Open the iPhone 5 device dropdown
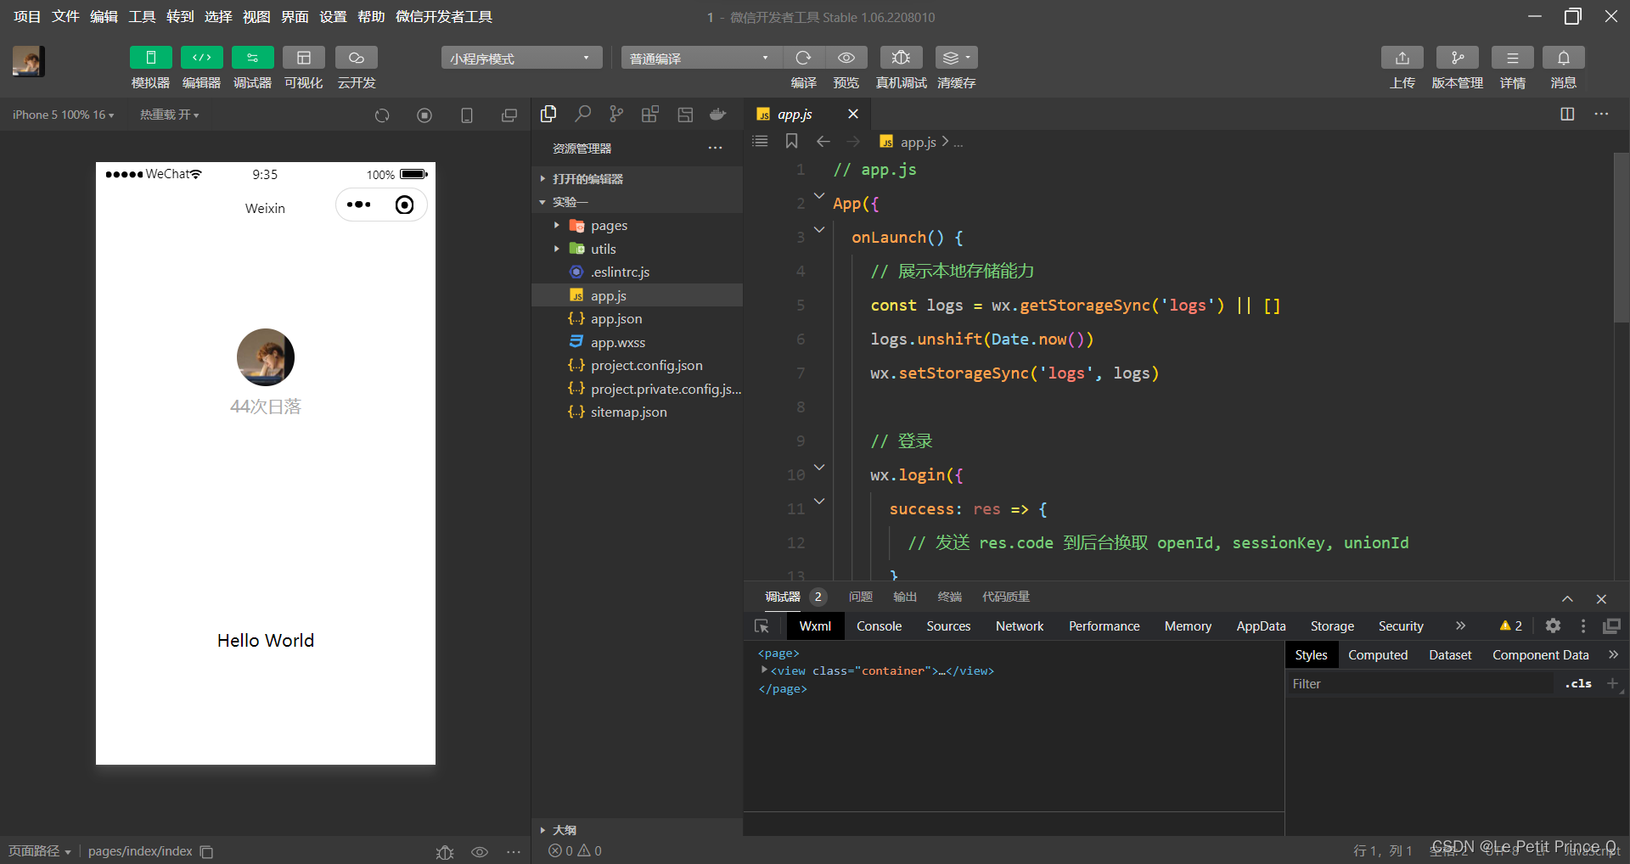 click(x=63, y=115)
